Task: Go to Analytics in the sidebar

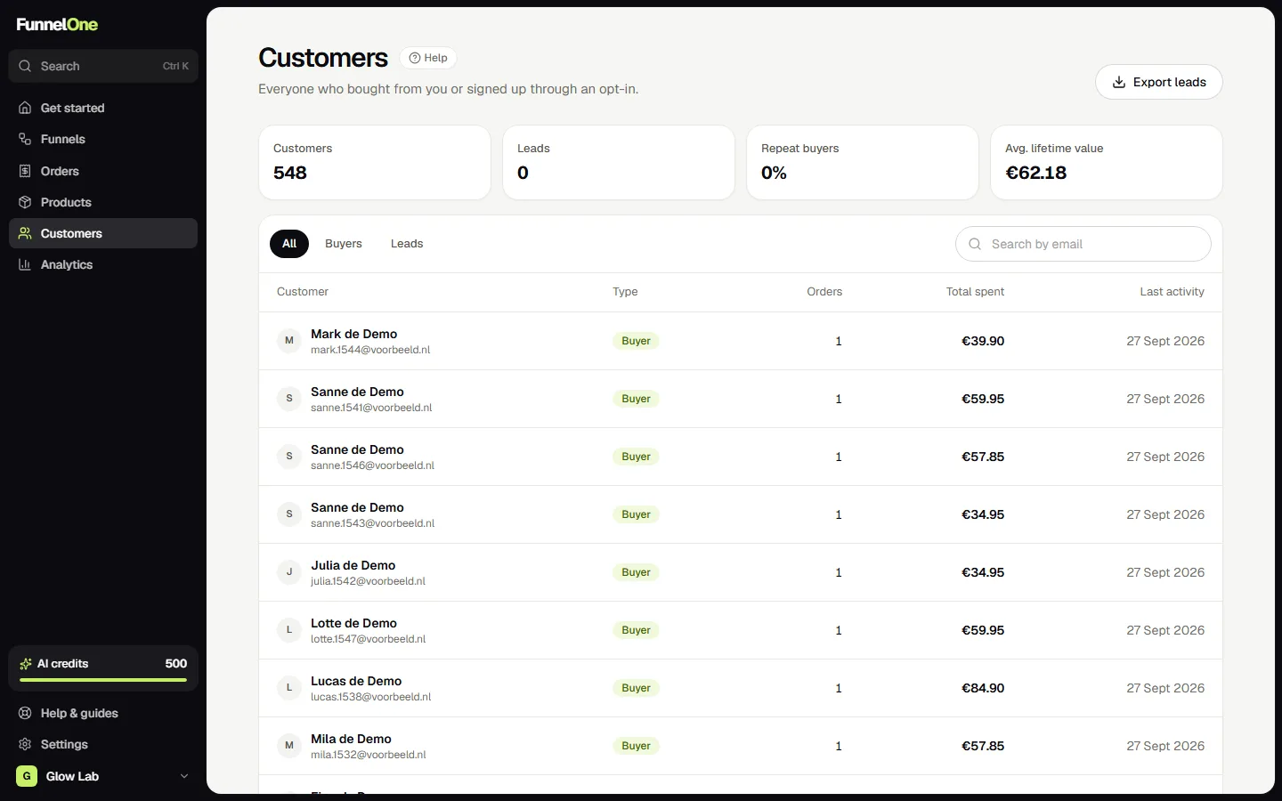Action: pyautogui.click(x=103, y=264)
